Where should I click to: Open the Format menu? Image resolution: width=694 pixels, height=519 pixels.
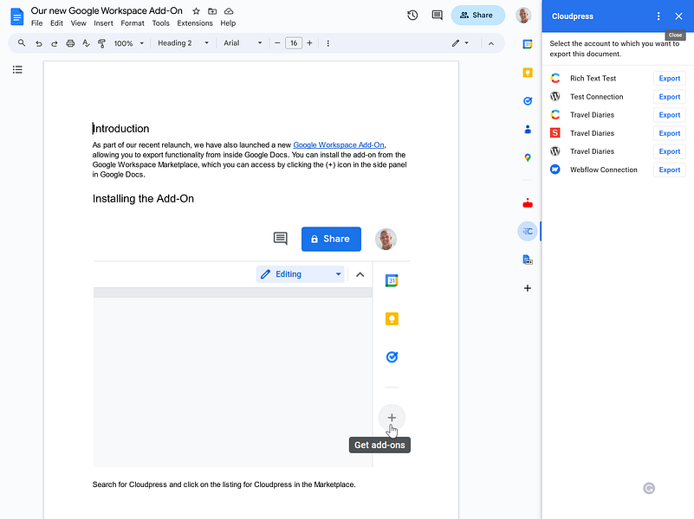coord(133,23)
